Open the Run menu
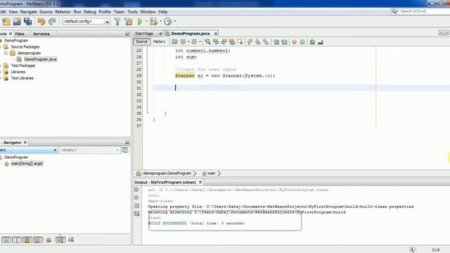 pyautogui.click(x=77, y=12)
